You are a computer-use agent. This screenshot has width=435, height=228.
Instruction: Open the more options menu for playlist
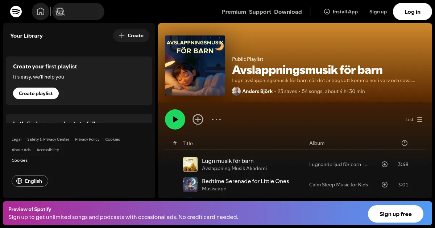[x=216, y=119]
